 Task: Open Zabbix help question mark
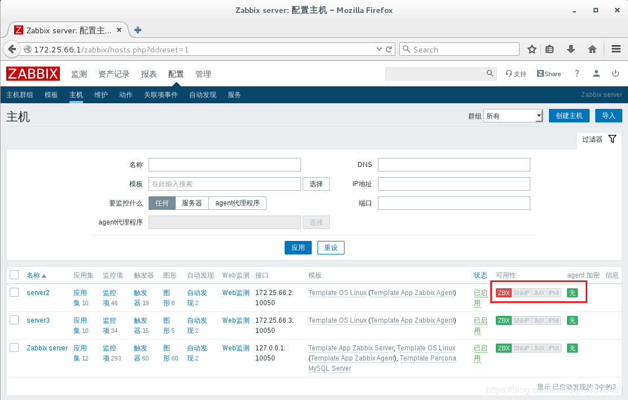point(577,73)
